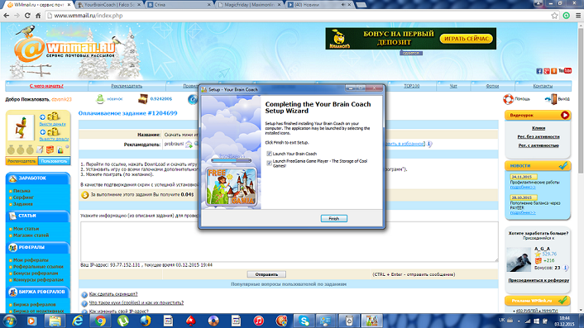Open iTunes from the taskbar

258,321
